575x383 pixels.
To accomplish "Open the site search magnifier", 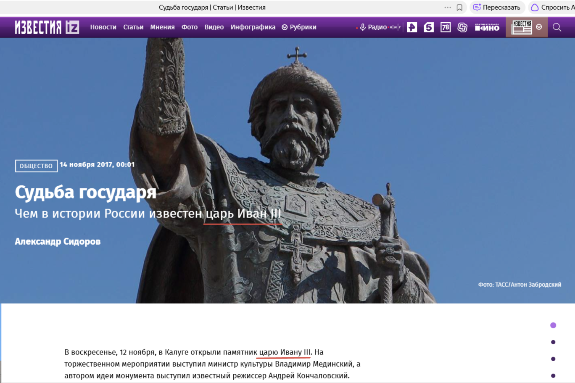I will [557, 27].
